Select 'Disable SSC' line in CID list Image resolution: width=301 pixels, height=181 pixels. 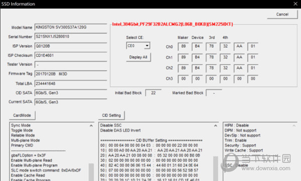coord(111,125)
